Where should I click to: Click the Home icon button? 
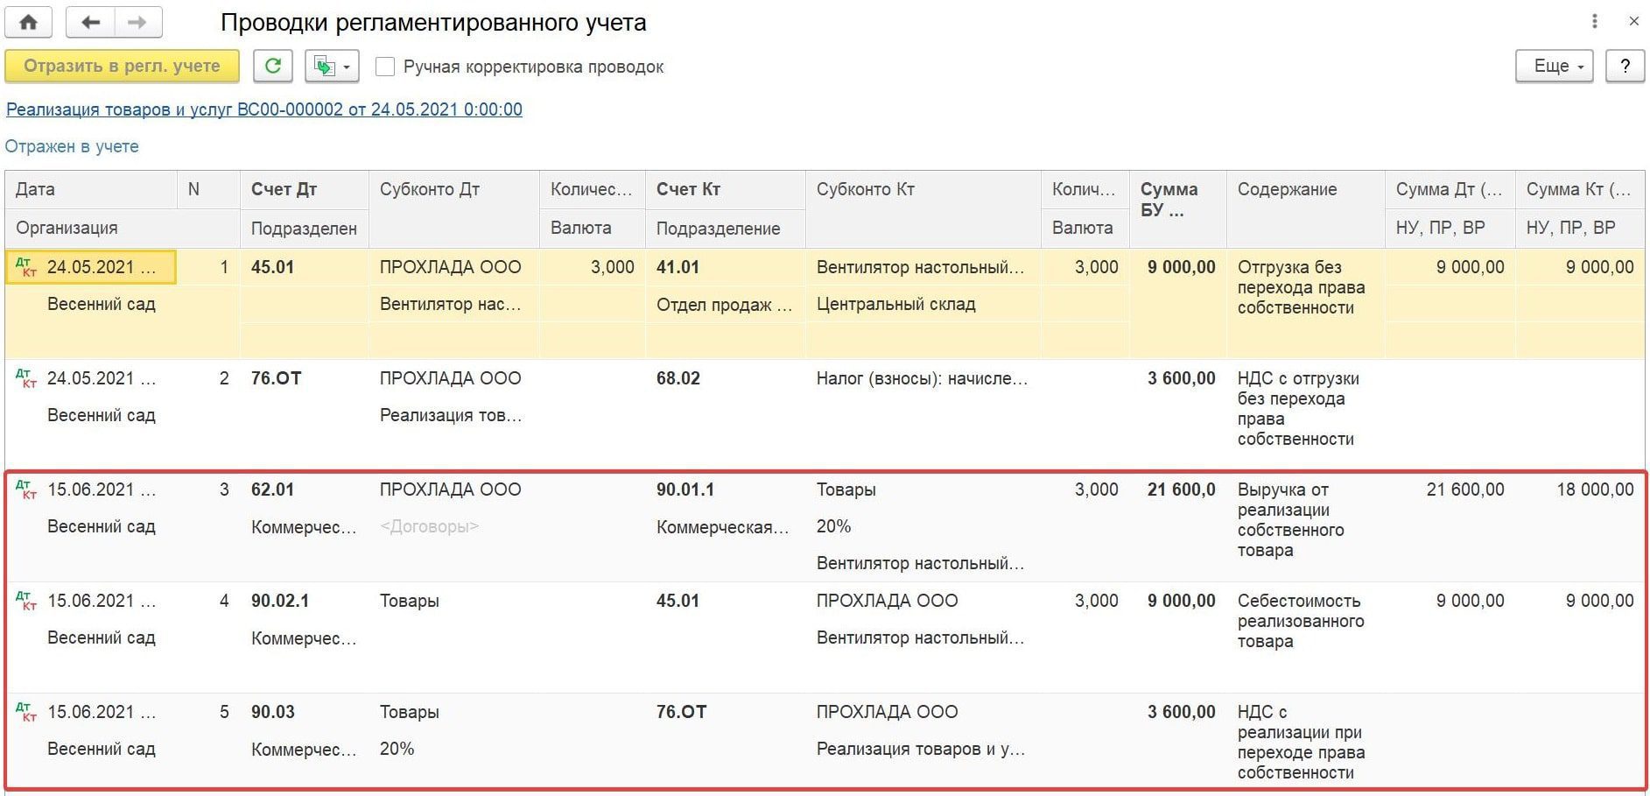point(28,23)
